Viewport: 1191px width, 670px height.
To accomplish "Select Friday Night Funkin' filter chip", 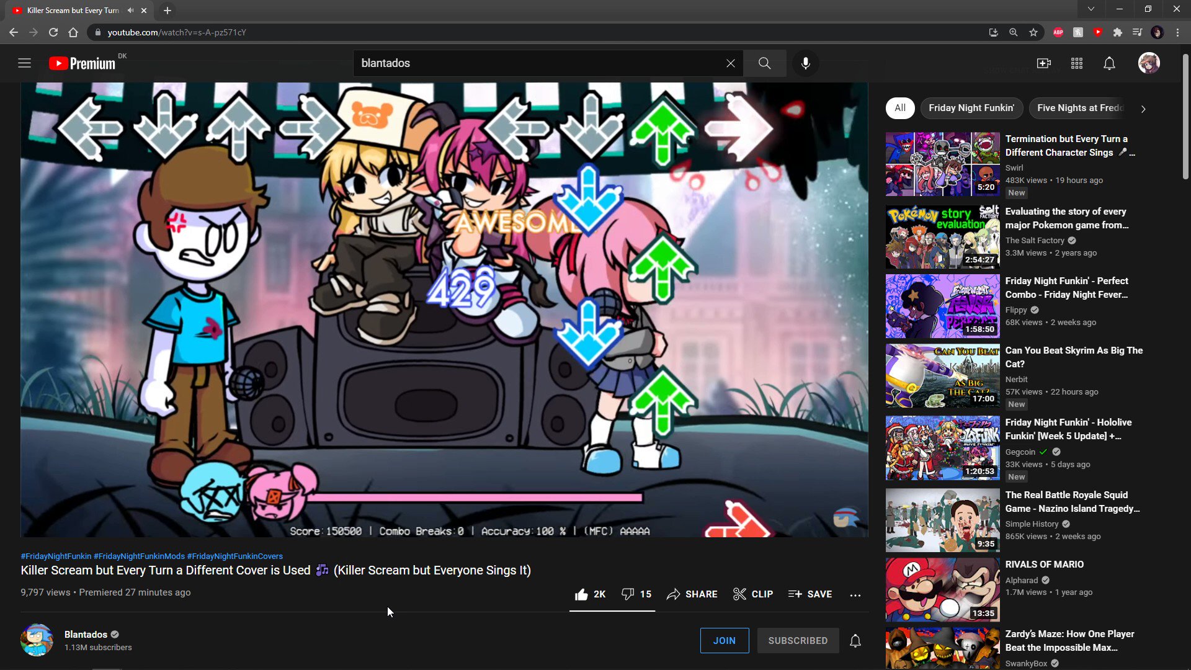I will click(x=971, y=108).
